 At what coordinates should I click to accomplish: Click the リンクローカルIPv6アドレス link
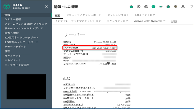79,88
